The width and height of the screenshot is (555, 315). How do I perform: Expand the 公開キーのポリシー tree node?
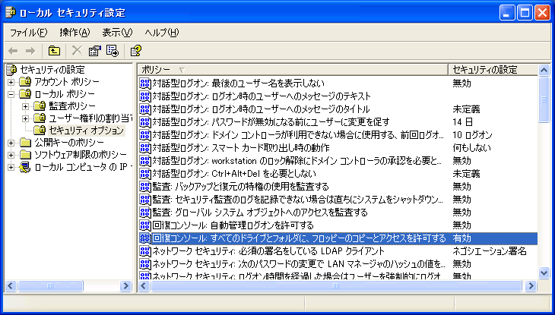(x=11, y=143)
